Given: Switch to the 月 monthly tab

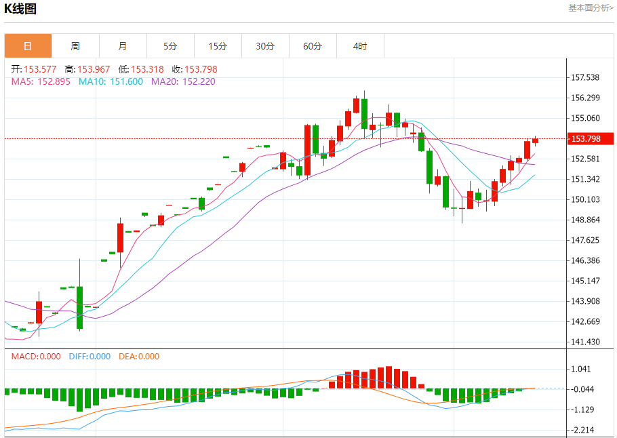Looking at the screenshot, I should click(x=123, y=46).
